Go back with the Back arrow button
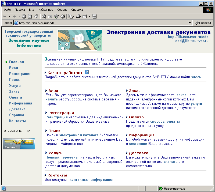 5,17
